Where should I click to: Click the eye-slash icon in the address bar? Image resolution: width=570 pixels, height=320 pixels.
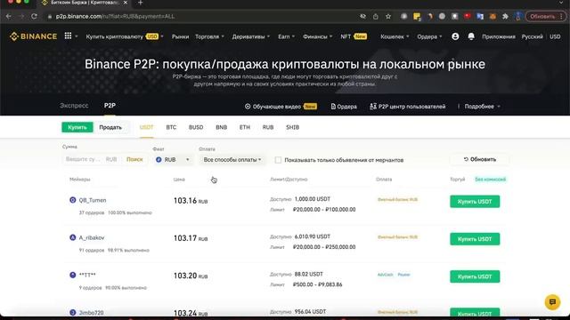(x=362, y=16)
